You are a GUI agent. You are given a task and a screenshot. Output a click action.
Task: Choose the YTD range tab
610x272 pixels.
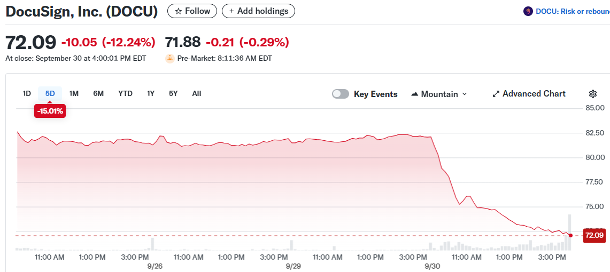coord(125,93)
